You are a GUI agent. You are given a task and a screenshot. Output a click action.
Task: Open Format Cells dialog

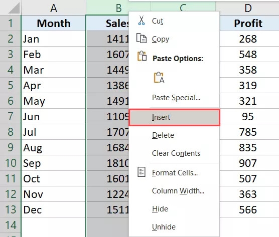pos(175,173)
